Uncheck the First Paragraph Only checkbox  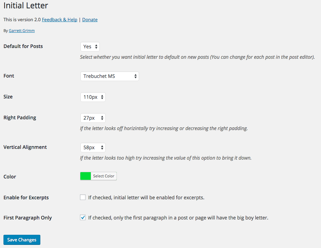click(x=83, y=217)
